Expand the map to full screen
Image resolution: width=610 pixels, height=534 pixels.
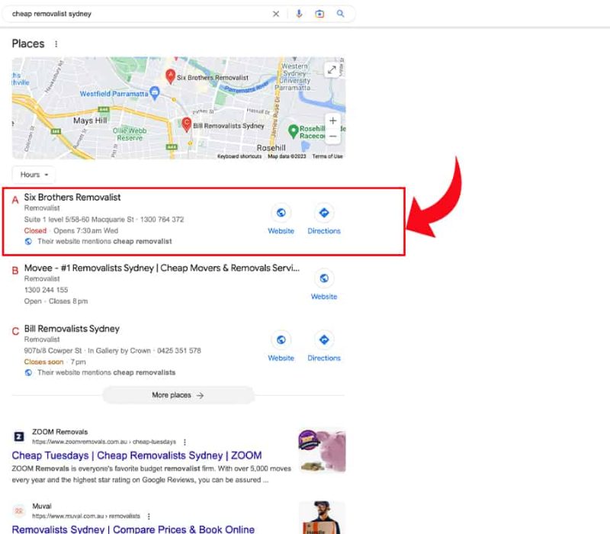point(332,69)
